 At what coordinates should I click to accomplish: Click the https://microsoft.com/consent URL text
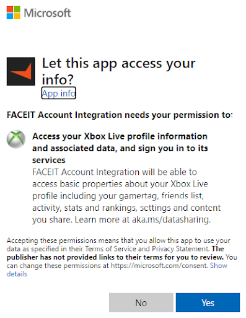(159, 265)
